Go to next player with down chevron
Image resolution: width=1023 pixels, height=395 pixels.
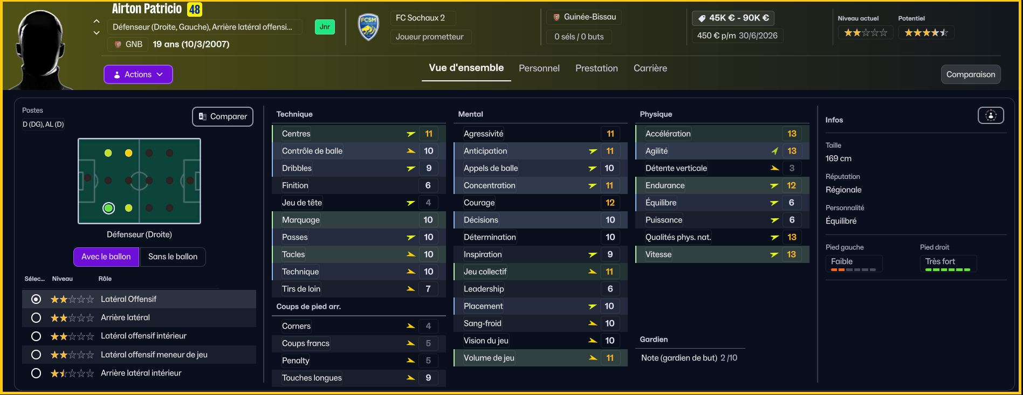coord(97,33)
